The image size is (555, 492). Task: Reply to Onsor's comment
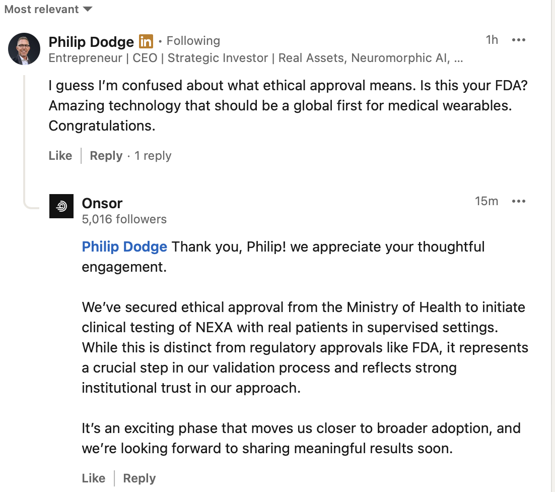pyautogui.click(x=139, y=478)
